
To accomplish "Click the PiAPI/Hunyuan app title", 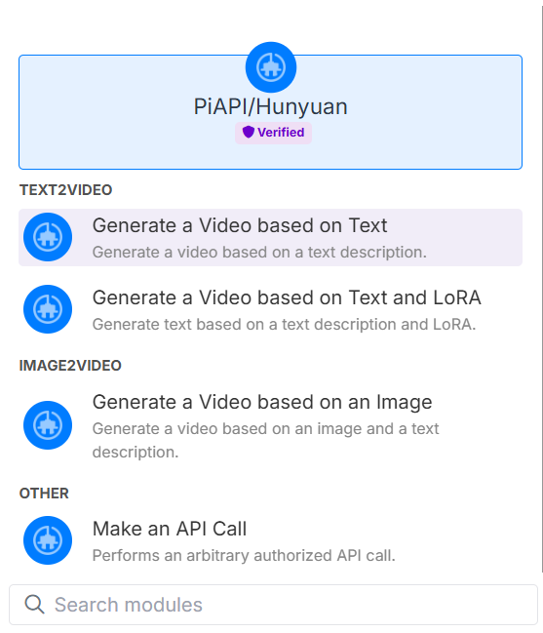I will [270, 106].
